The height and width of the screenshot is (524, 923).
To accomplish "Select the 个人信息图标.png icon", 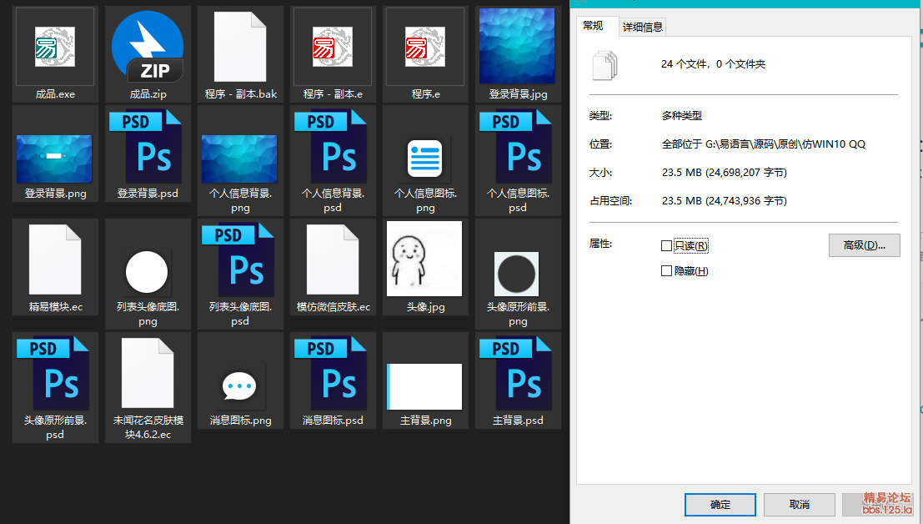I will pos(425,159).
